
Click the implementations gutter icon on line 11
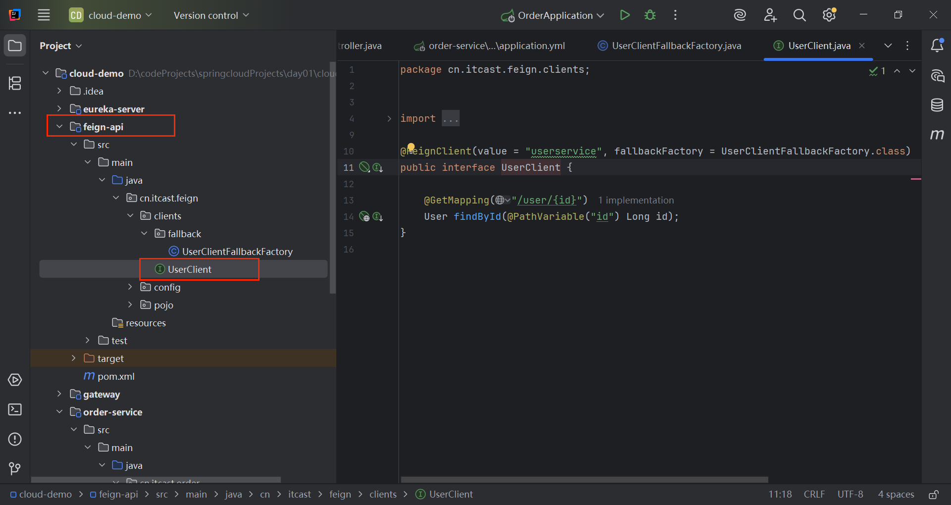378,167
